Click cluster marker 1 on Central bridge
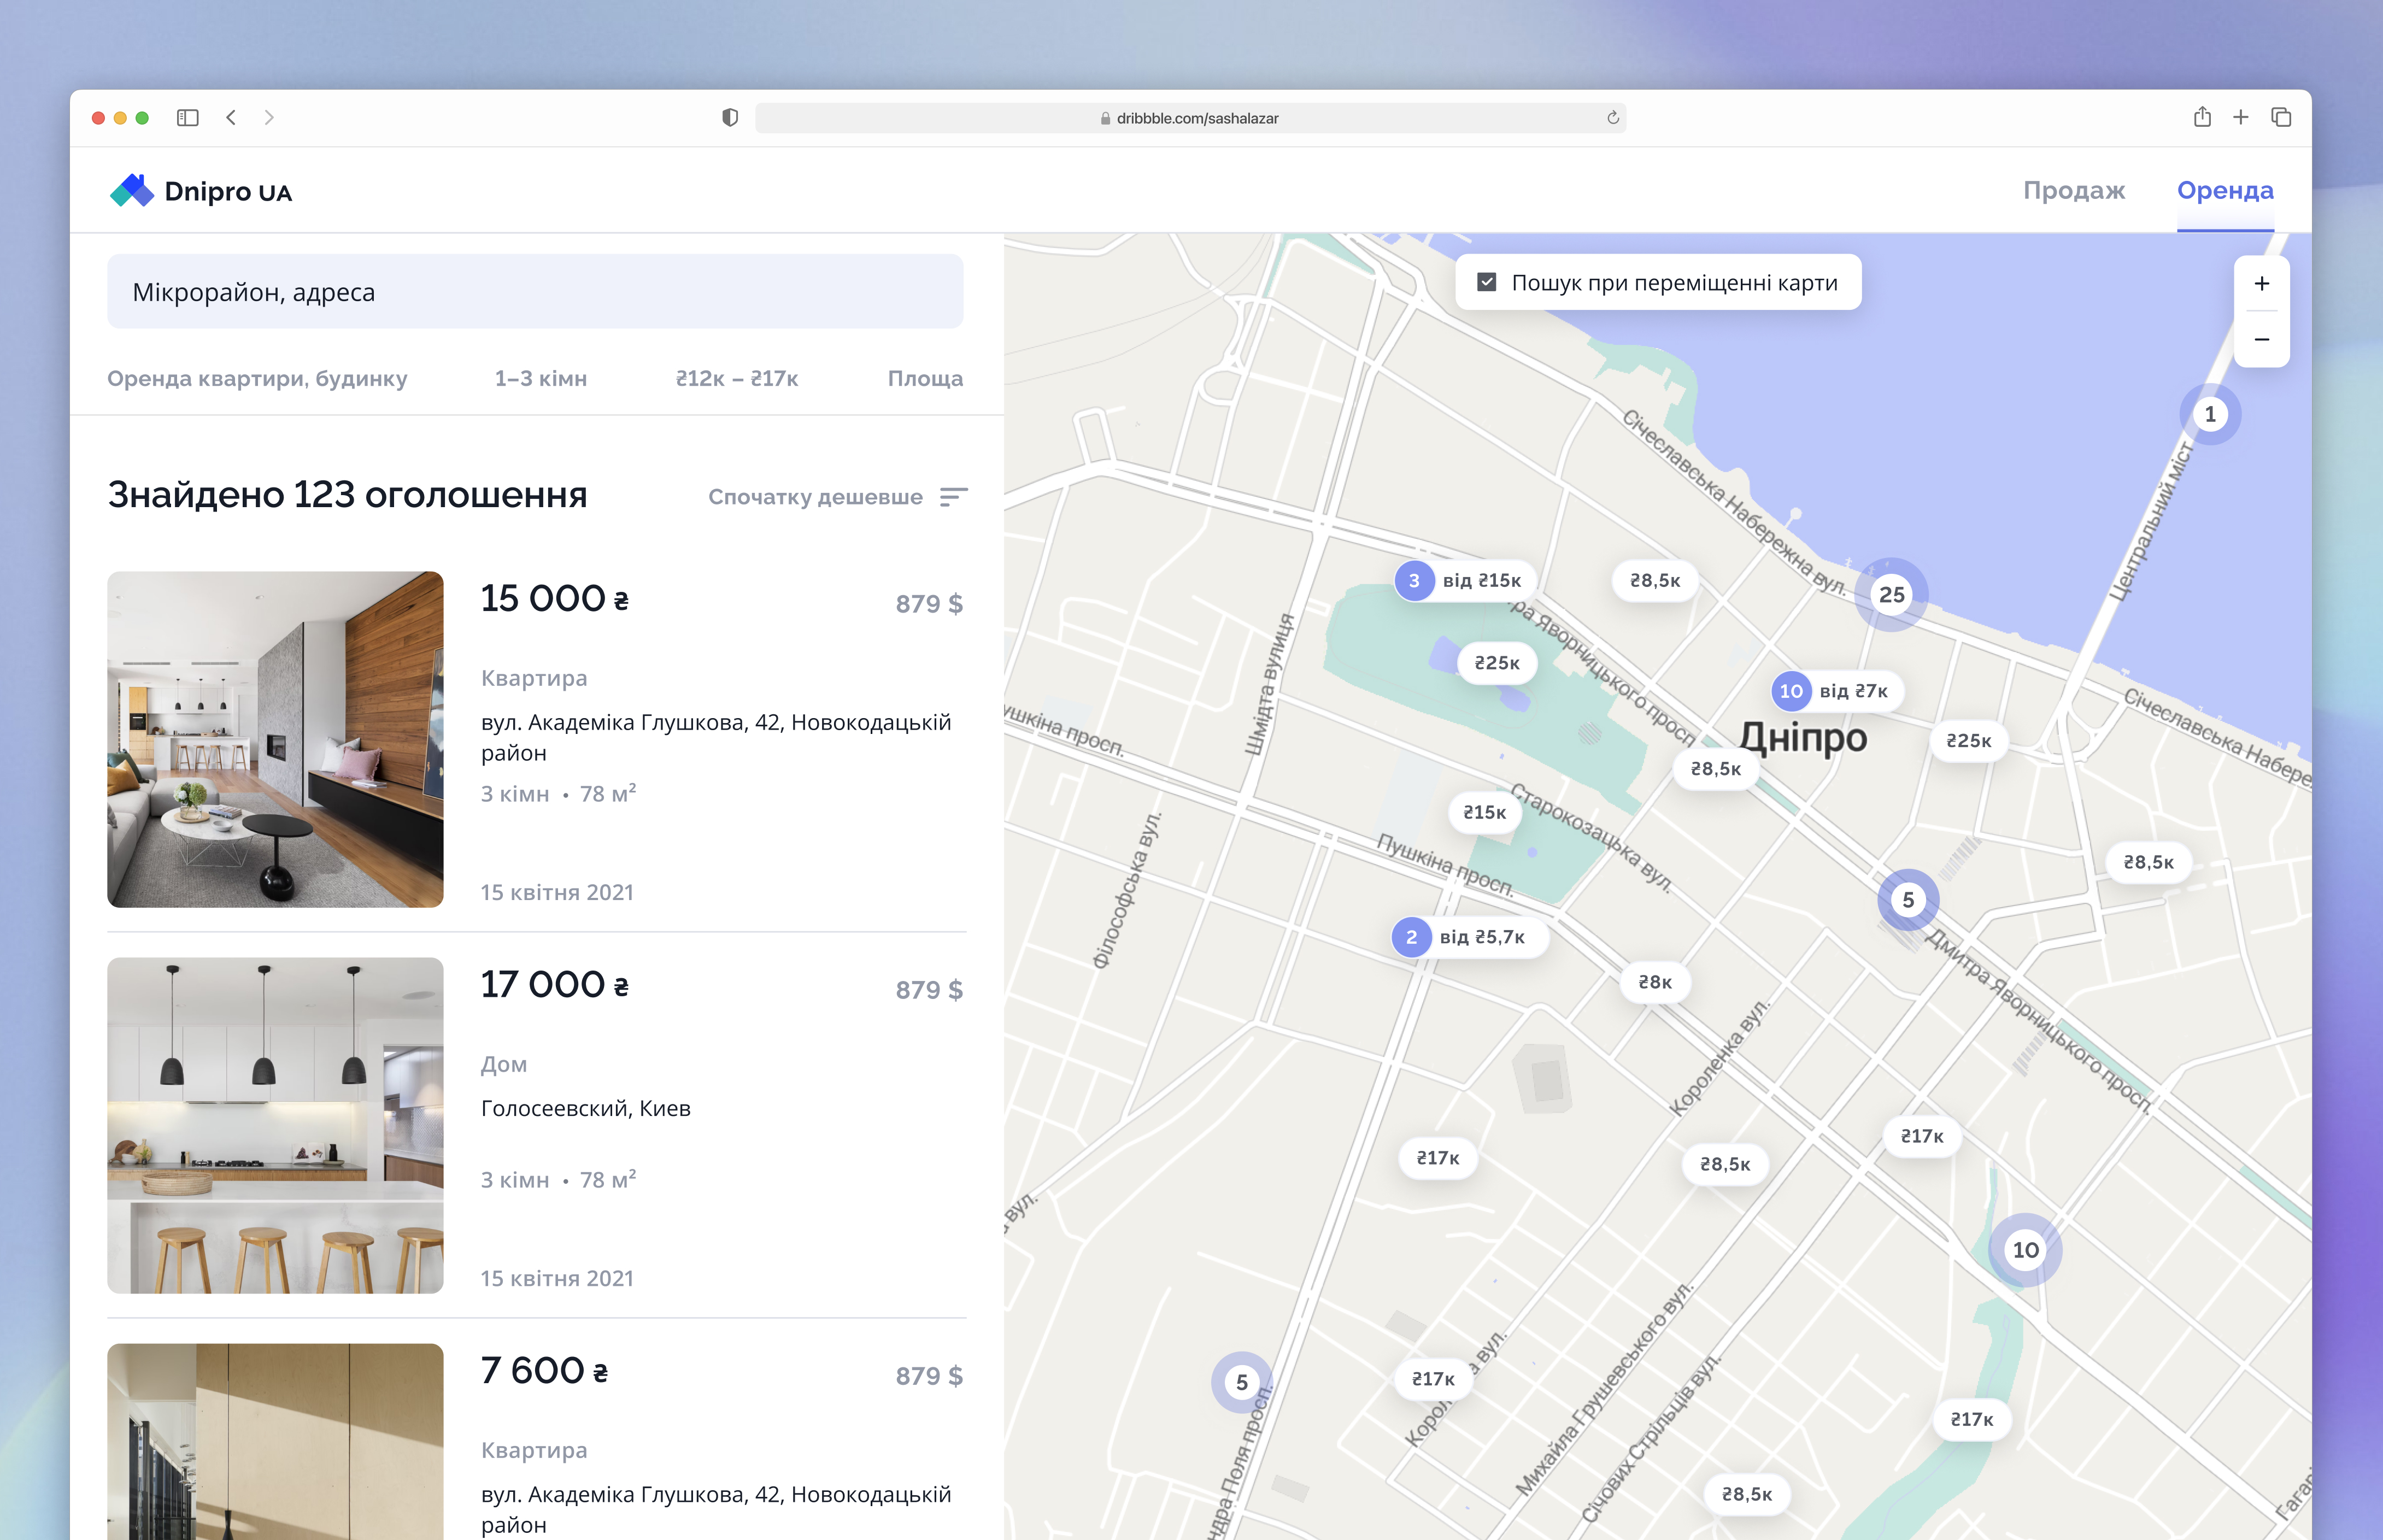 [2210, 415]
